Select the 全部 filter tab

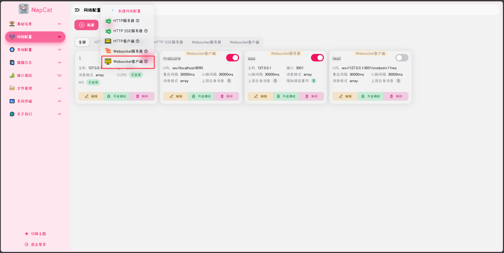(x=82, y=42)
